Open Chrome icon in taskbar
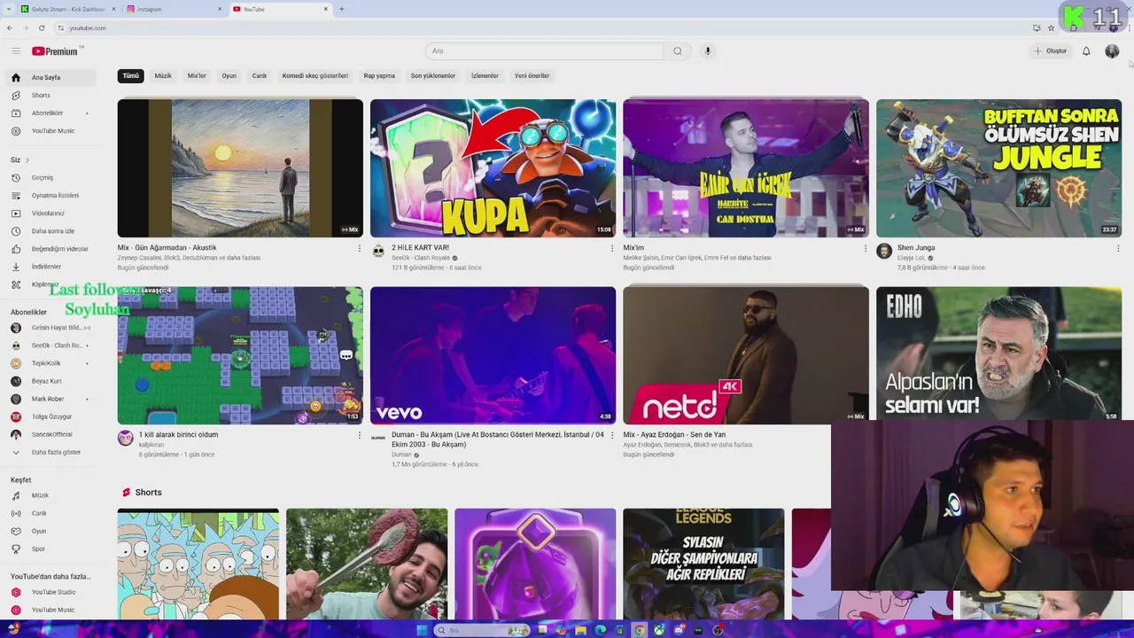 click(x=639, y=630)
